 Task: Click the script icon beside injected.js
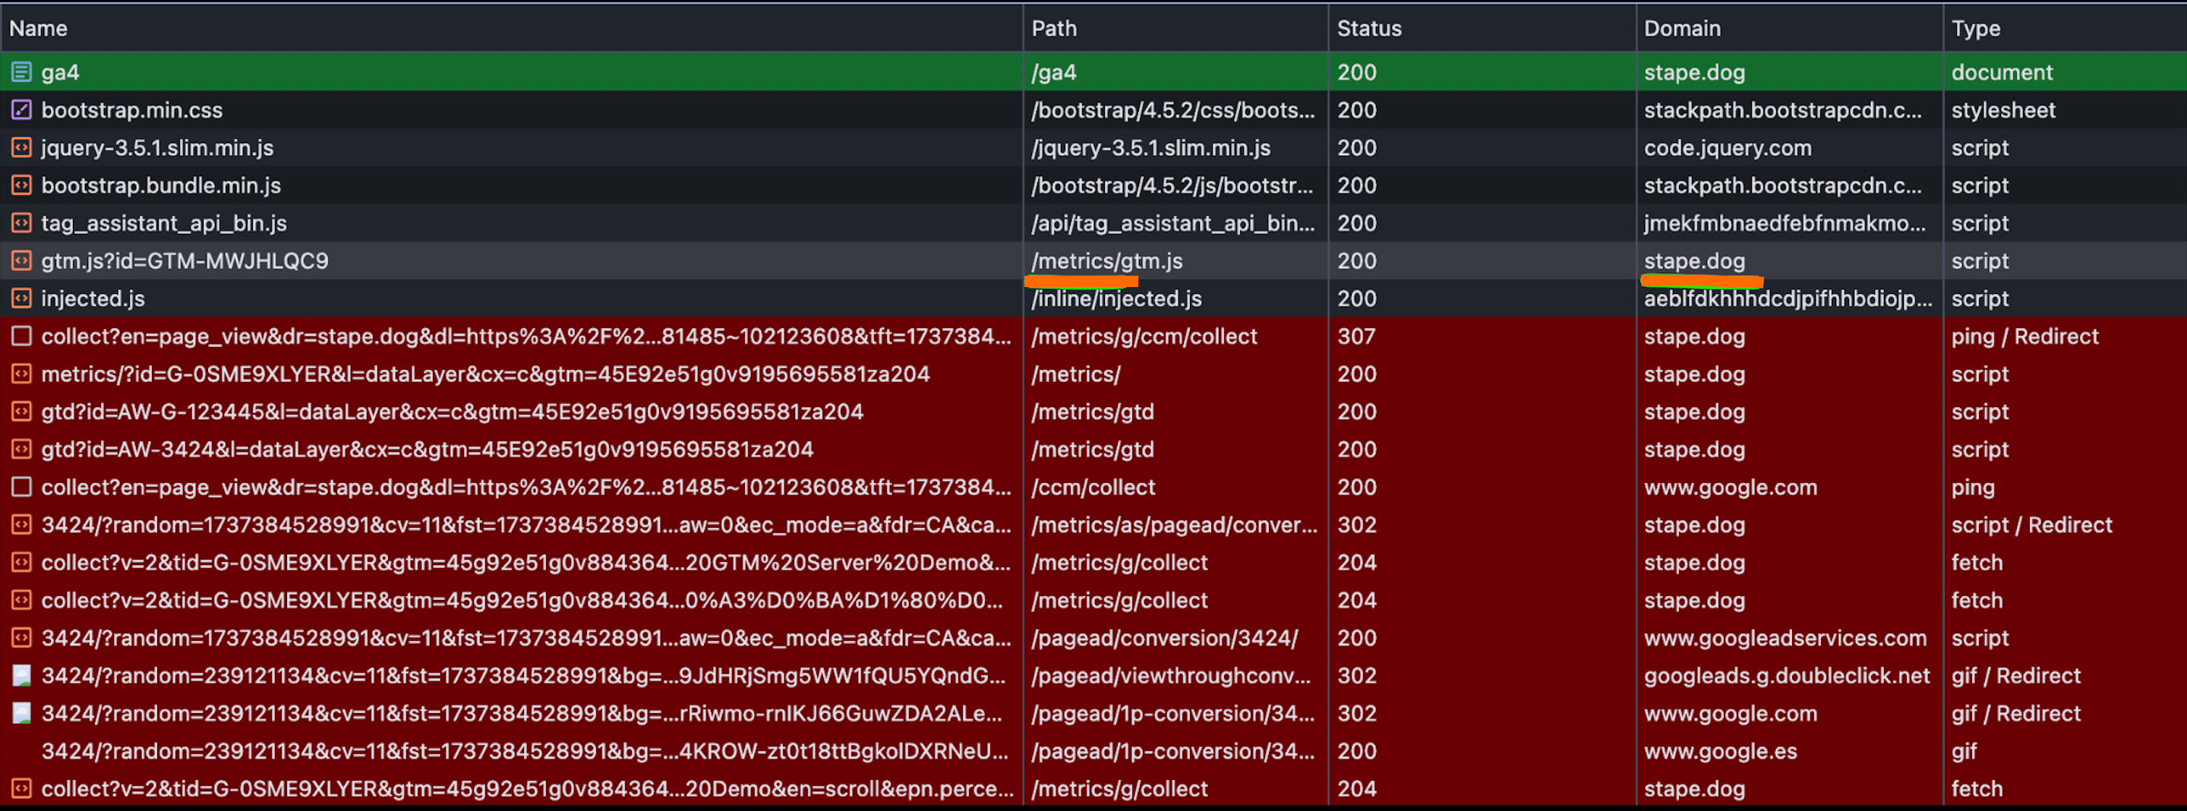pyautogui.click(x=21, y=298)
